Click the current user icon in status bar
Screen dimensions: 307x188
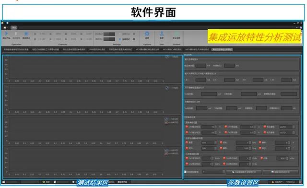click(x=273, y=182)
